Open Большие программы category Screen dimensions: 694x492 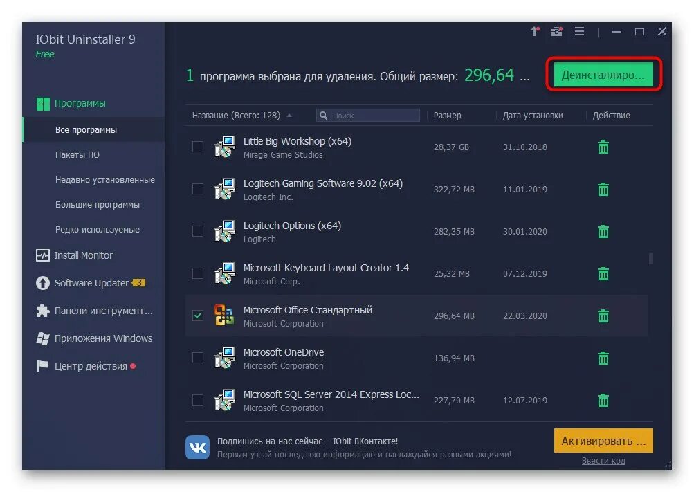click(98, 204)
